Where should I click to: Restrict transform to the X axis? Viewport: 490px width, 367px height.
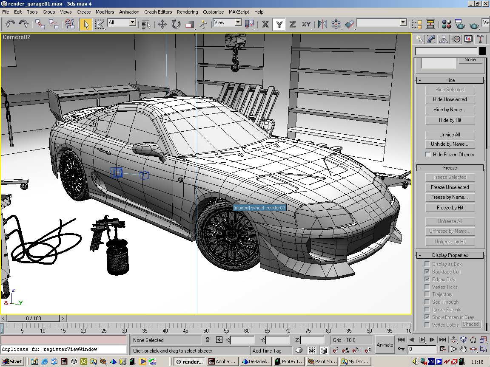coord(265,24)
